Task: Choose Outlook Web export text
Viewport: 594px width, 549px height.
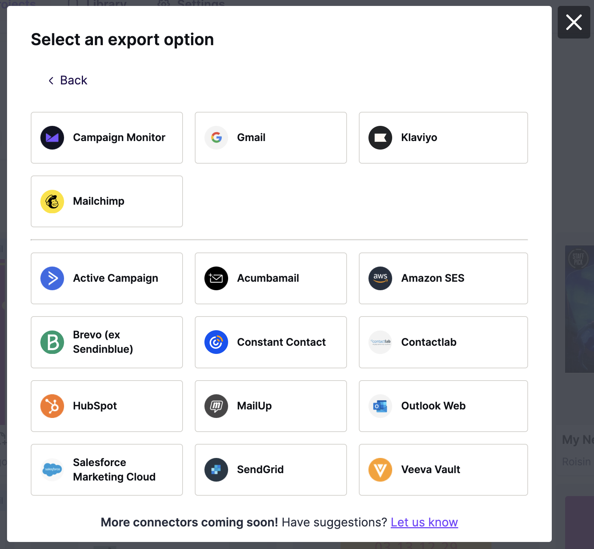Action: pyautogui.click(x=434, y=406)
